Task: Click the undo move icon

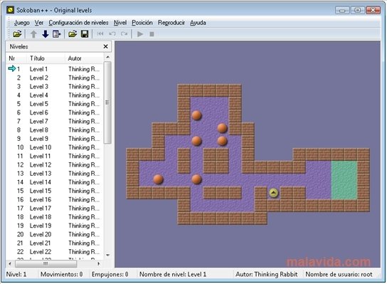Action: 112,33
